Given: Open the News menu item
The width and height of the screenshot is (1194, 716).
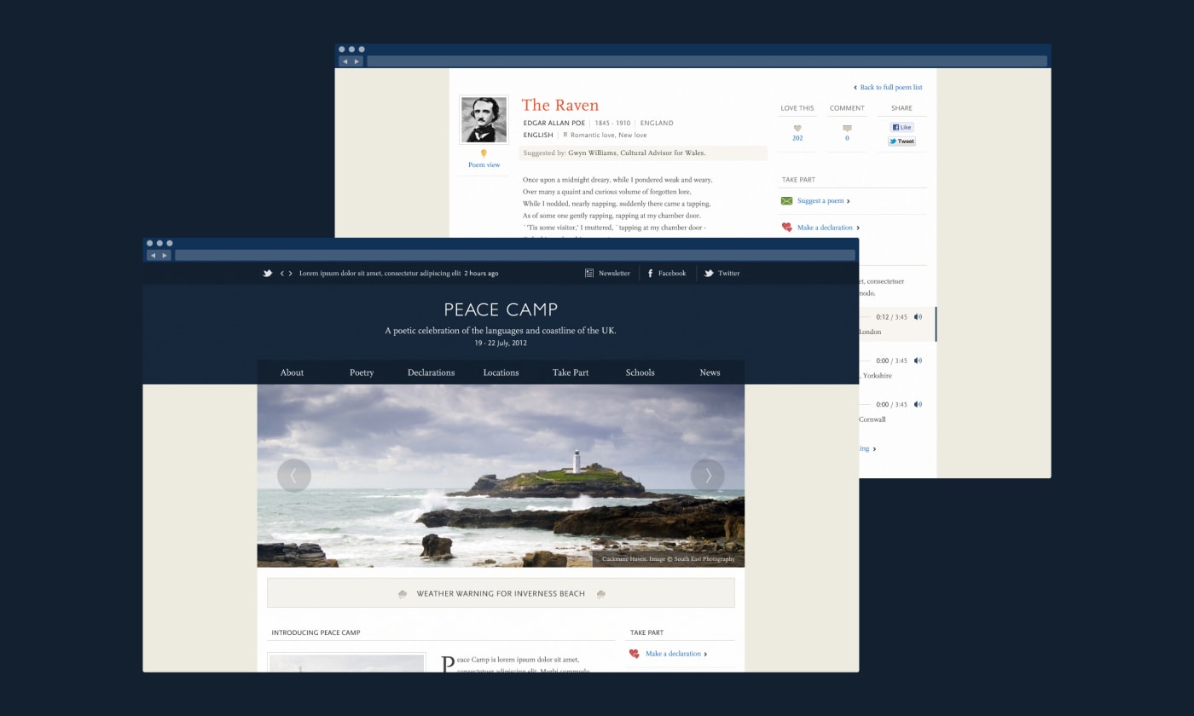Looking at the screenshot, I should 710,372.
